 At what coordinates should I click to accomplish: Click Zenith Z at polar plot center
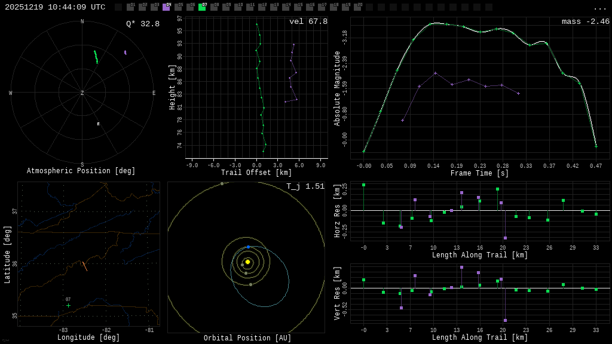click(x=82, y=93)
